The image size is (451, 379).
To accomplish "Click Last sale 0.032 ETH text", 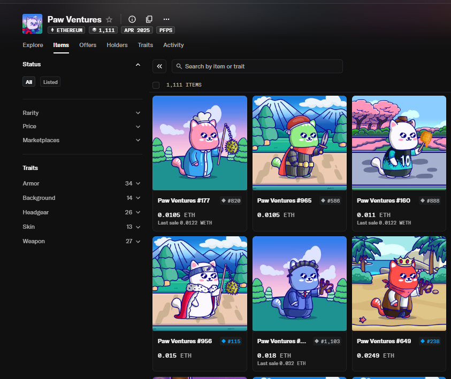I will [x=281, y=363].
